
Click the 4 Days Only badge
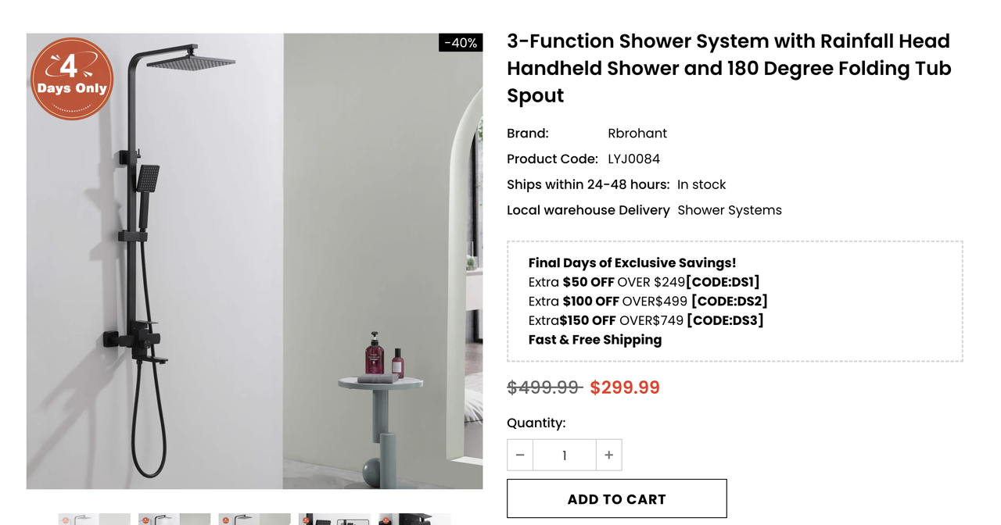pos(72,79)
